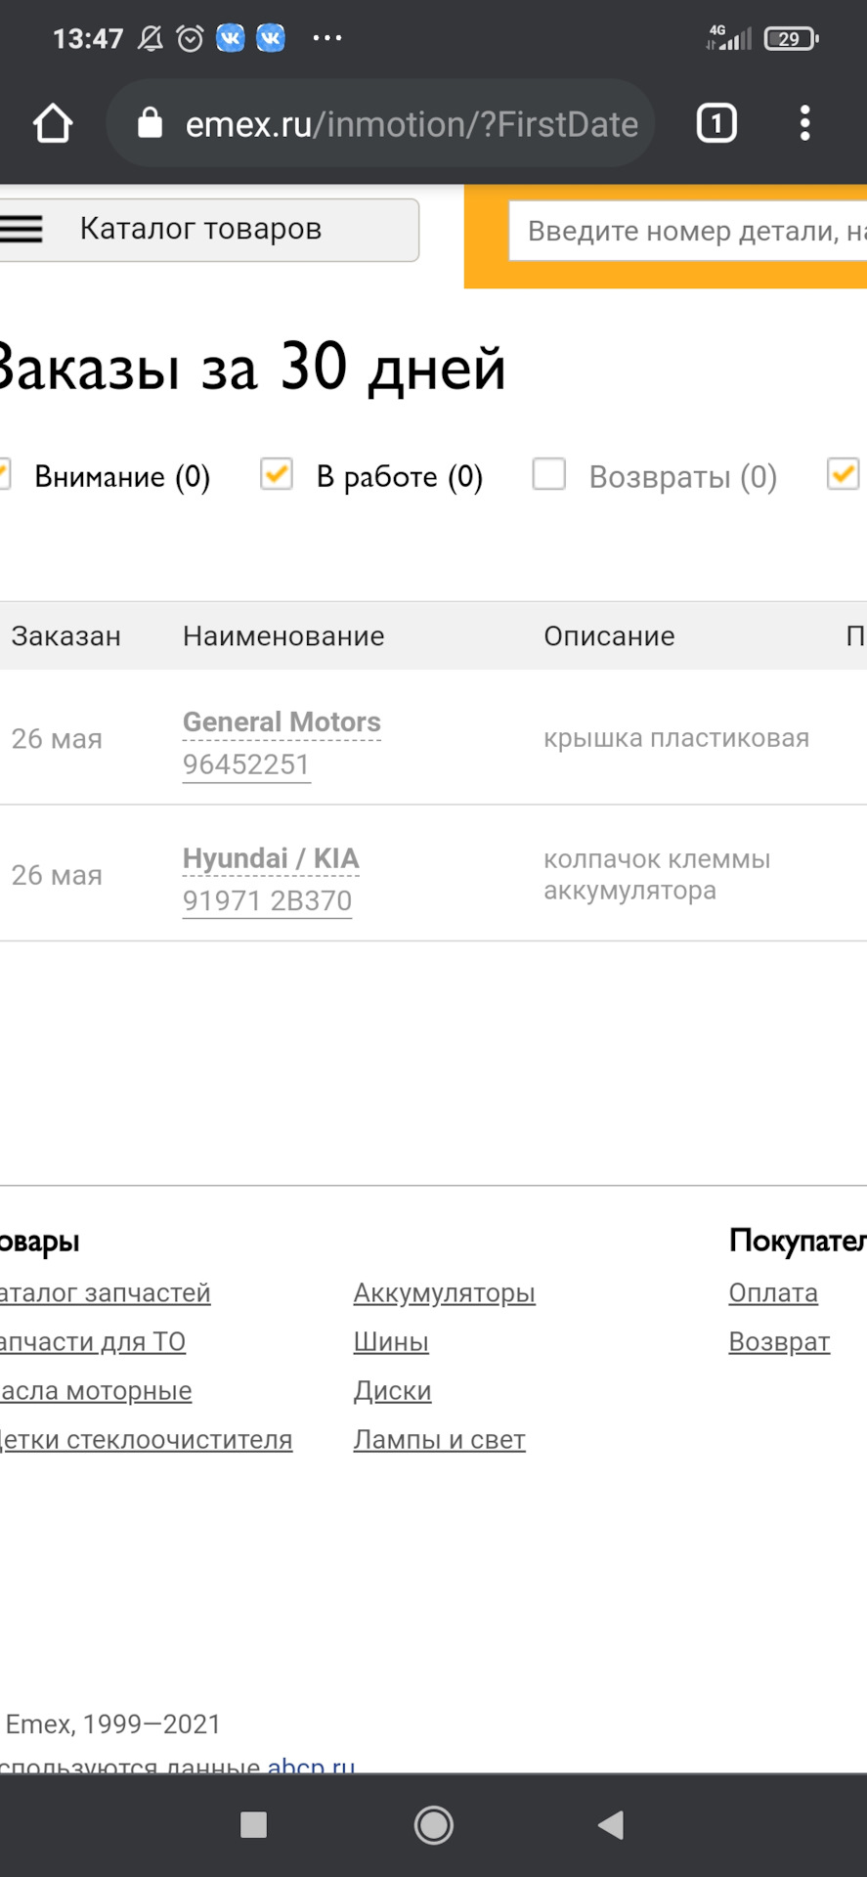Open part number 91971 2B370 link
867x1877 pixels.
click(267, 900)
